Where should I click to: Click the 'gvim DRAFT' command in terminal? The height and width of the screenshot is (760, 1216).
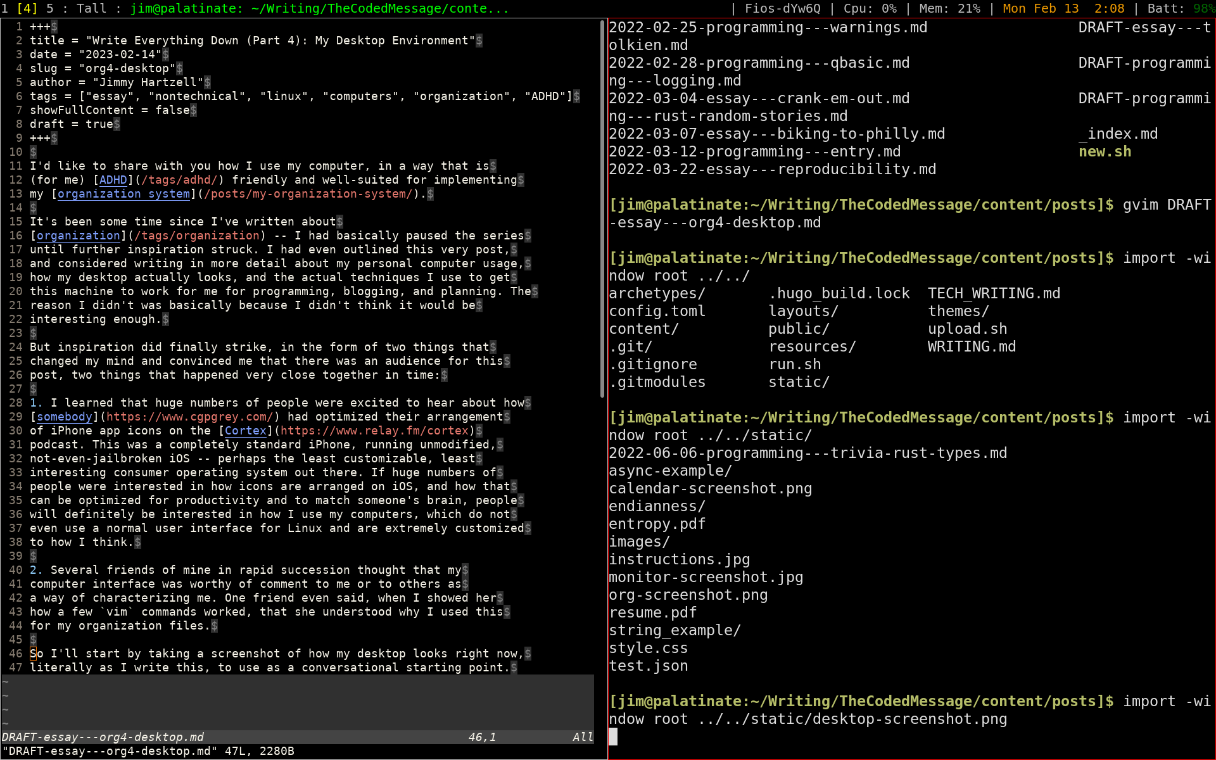pos(1167,205)
